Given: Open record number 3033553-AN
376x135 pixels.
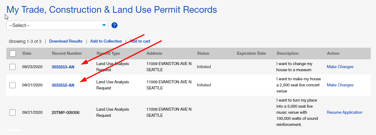Looking at the screenshot, I should (x=63, y=67).
